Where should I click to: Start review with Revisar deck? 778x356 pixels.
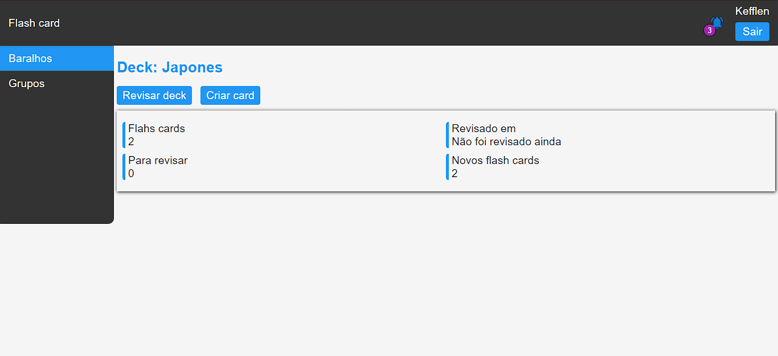click(154, 96)
